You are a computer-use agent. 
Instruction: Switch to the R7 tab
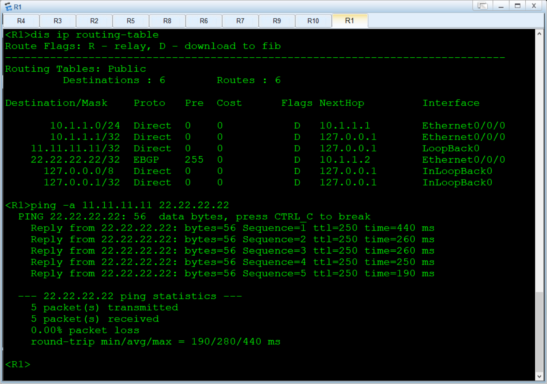pyautogui.click(x=240, y=21)
